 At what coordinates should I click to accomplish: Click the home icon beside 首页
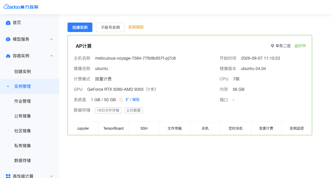coord(8,23)
